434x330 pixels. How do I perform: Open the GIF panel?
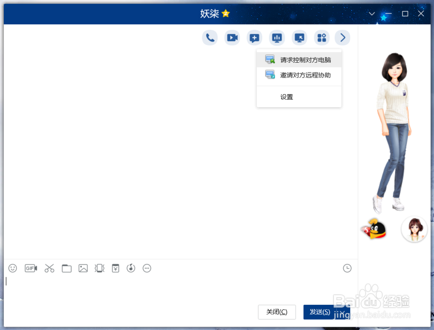point(30,268)
